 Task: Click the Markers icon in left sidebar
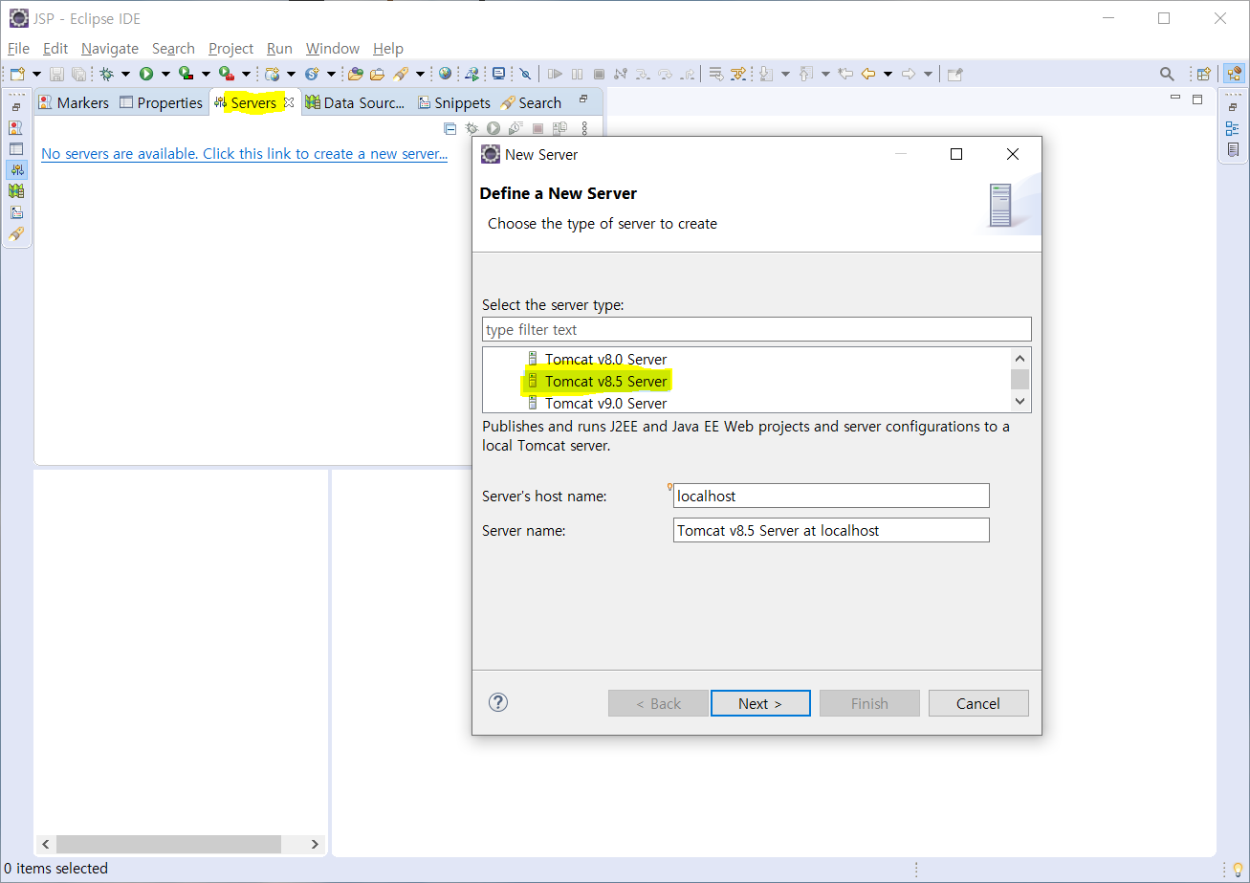(16, 127)
